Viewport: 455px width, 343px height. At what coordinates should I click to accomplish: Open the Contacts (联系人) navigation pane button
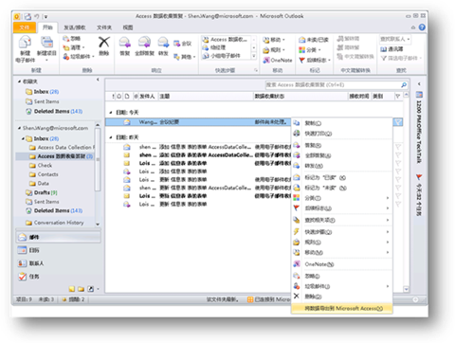59,263
